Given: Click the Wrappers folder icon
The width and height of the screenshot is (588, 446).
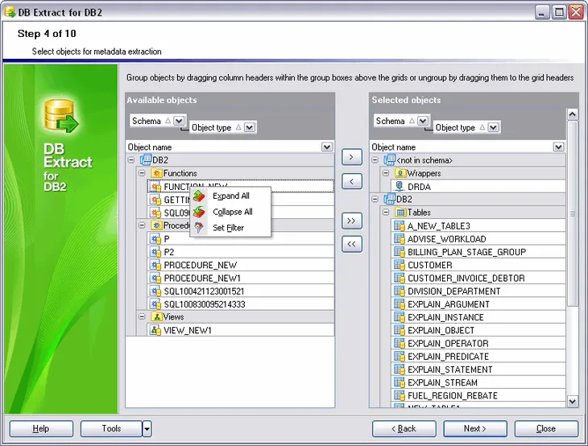Looking at the screenshot, I should [x=400, y=173].
